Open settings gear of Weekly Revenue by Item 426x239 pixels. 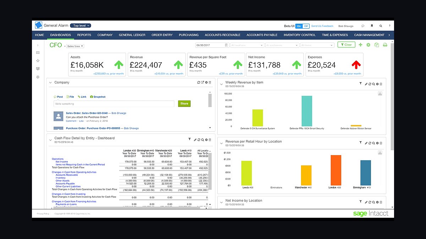pos(377,84)
